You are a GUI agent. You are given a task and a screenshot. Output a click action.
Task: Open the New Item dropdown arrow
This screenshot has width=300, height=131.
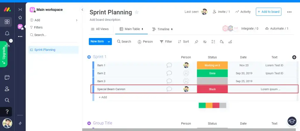point(109,42)
